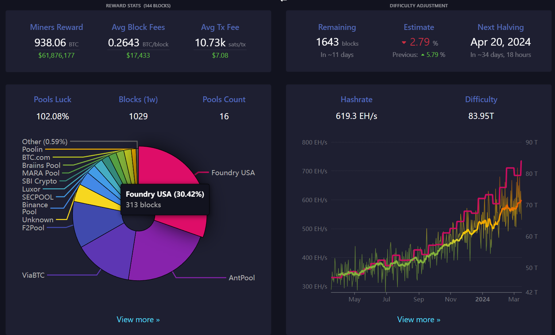Click the Miners Reward heading
This screenshot has height=335, width=555.
(x=57, y=27)
